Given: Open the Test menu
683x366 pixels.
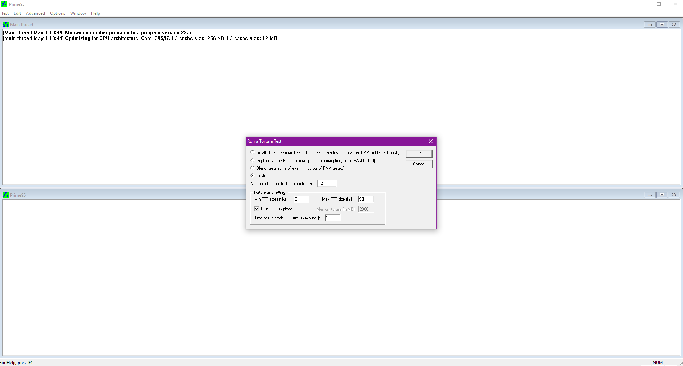Looking at the screenshot, I should [5, 13].
